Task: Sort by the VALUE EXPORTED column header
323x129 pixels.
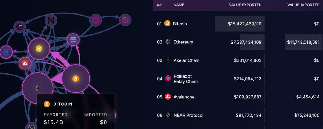Action: [x=245, y=5]
